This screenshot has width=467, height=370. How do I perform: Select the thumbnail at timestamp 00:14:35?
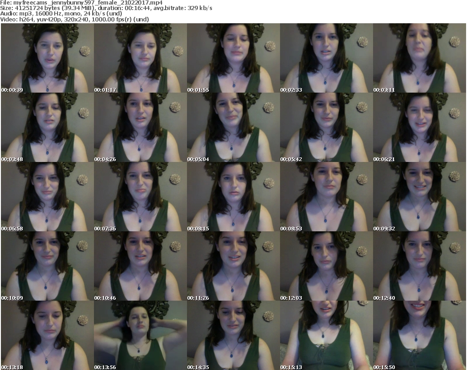pyautogui.click(x=233, y=335)
